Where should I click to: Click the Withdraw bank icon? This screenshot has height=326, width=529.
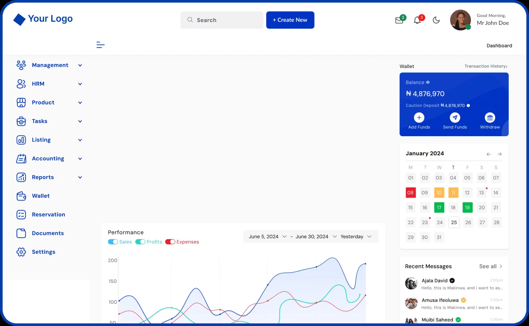[490, 118]
